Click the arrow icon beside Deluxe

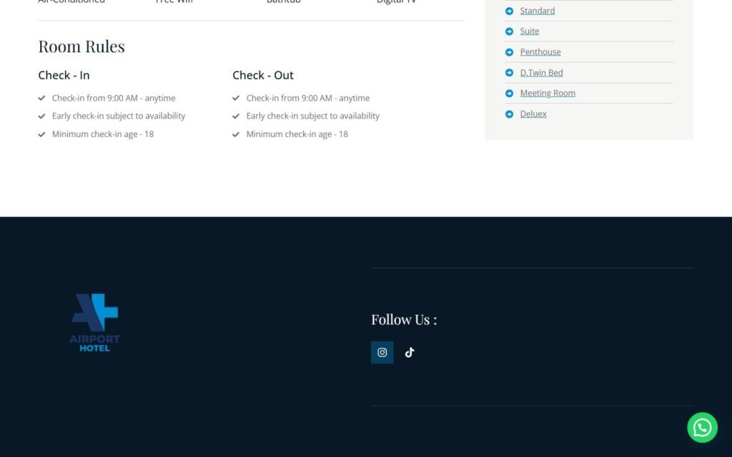(x=509, y=114)
